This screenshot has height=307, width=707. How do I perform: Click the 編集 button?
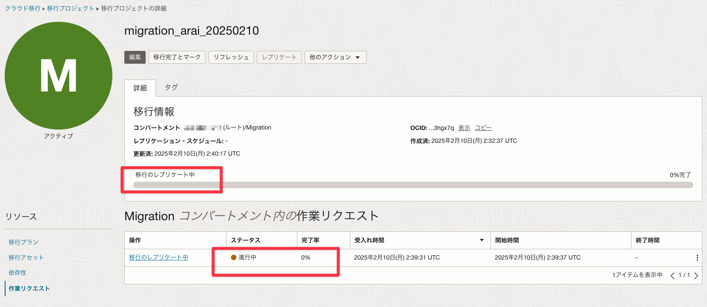[x=135, y=57]
